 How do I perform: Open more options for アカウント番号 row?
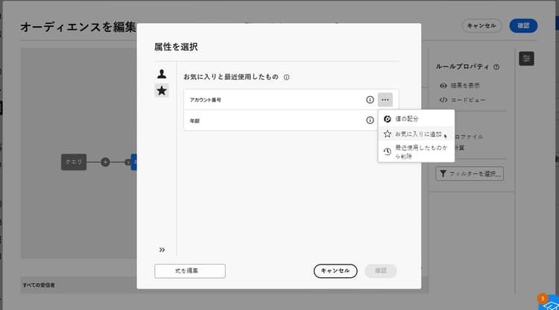coord(385,100)
